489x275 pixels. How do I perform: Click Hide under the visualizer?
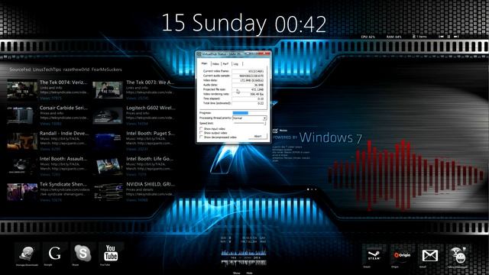[250, 273]
